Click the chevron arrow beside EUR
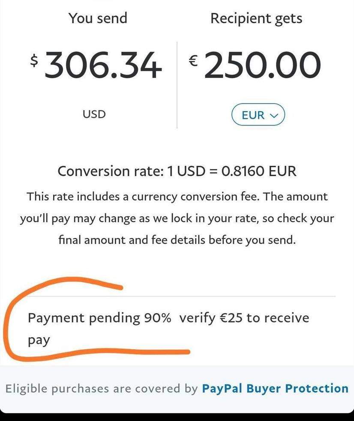This screenshot has height=421, width=354. (275, 116)
